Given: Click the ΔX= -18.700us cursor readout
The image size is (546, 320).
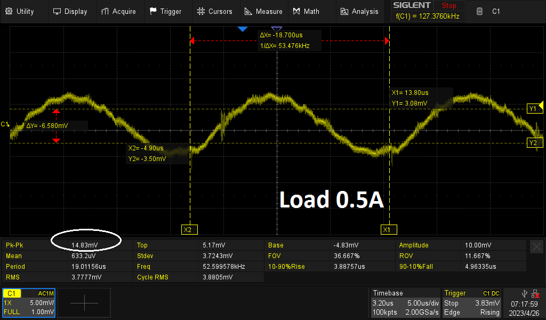Looking at the screenshot, I should click(282, 35).
